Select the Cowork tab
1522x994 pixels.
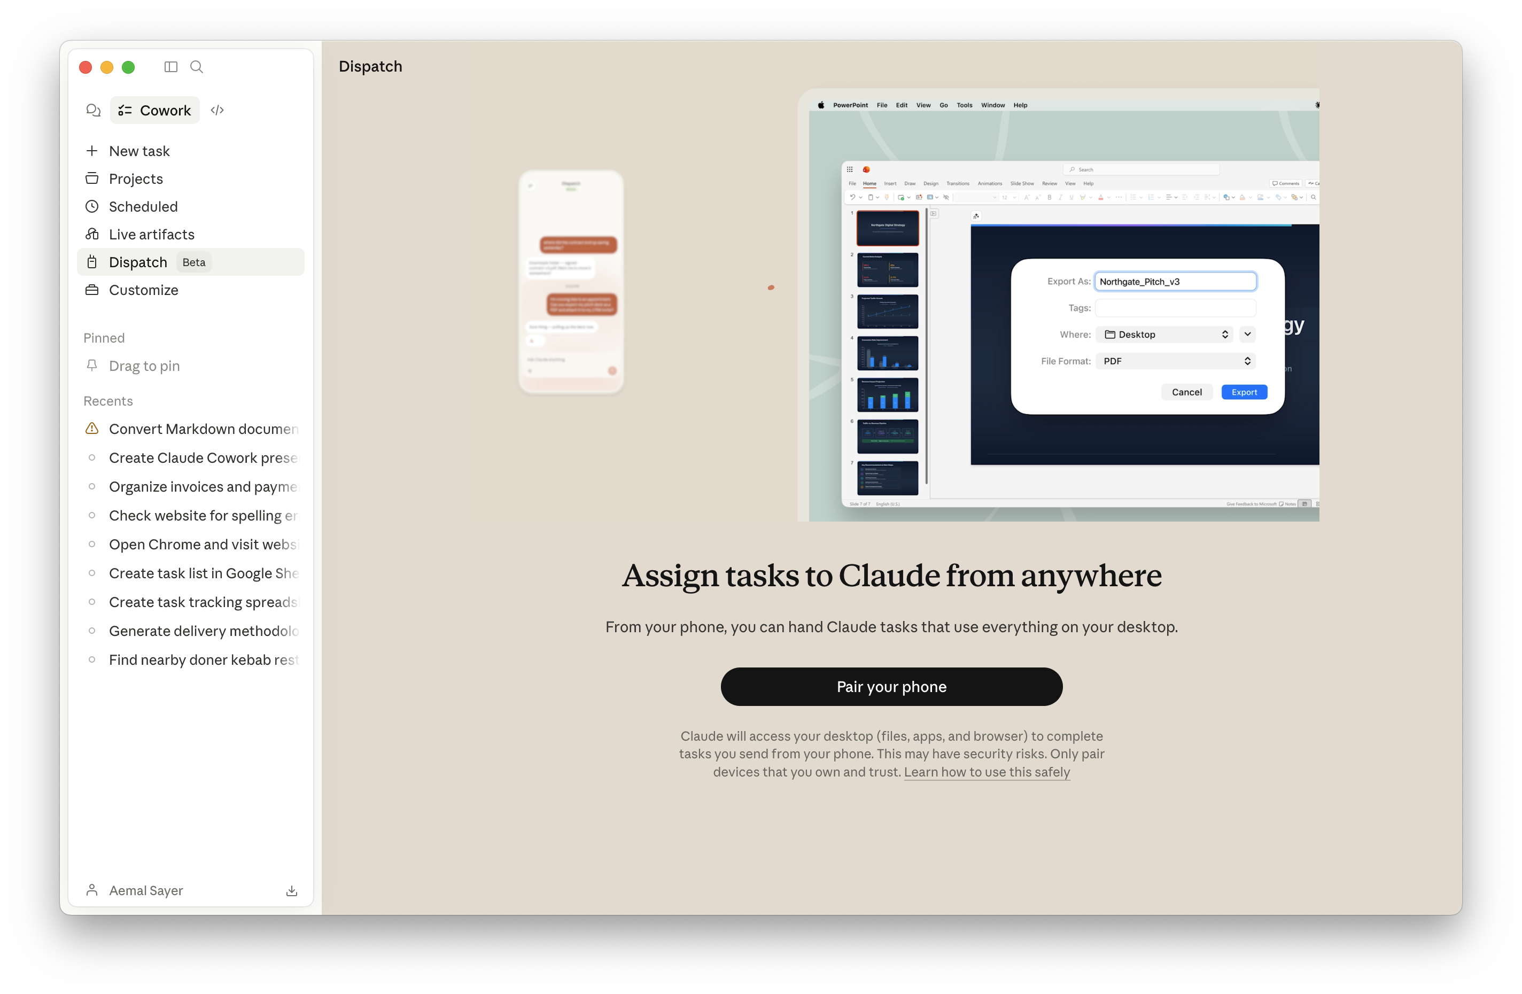(155, 110)
